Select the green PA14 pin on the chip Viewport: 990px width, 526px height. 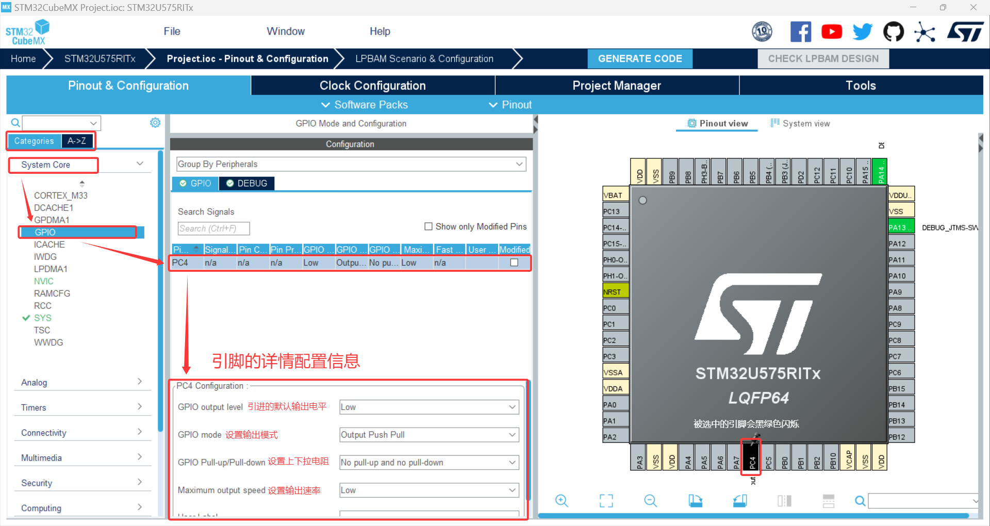pos(881,172)
